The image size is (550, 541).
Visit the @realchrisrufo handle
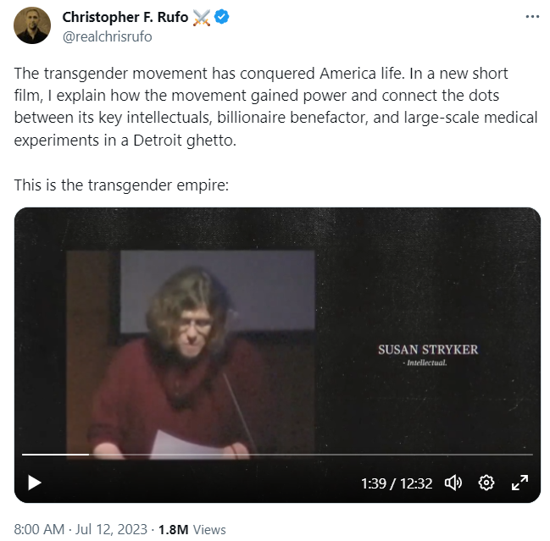pos(108,36)
